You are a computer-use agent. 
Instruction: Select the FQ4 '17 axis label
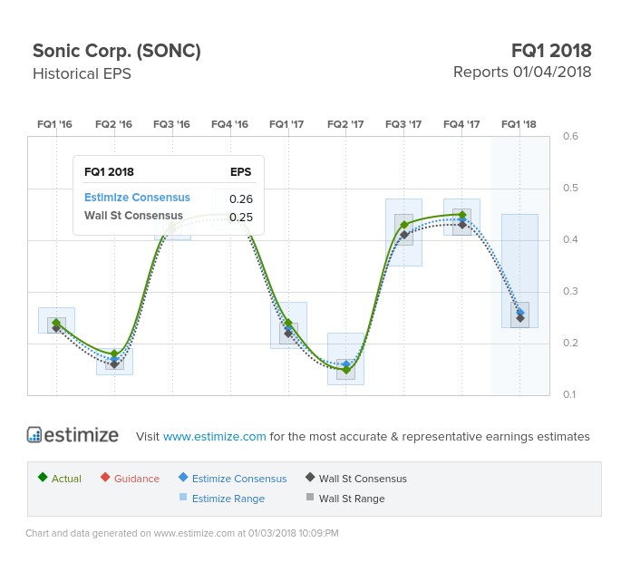[x=461, y=124]
